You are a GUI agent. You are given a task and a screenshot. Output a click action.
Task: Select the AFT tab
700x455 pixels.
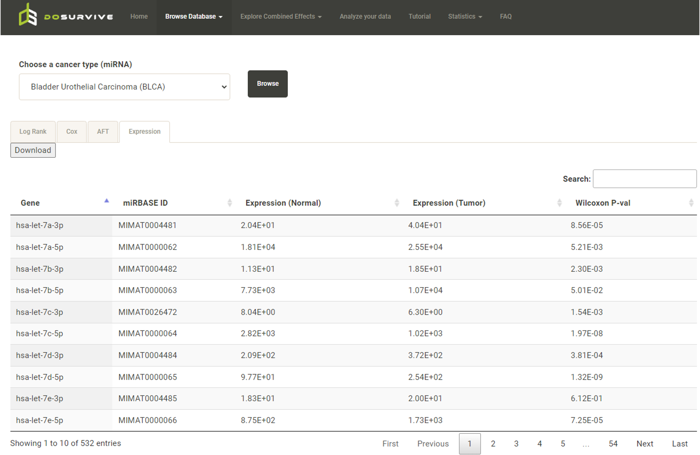[103, 131]
